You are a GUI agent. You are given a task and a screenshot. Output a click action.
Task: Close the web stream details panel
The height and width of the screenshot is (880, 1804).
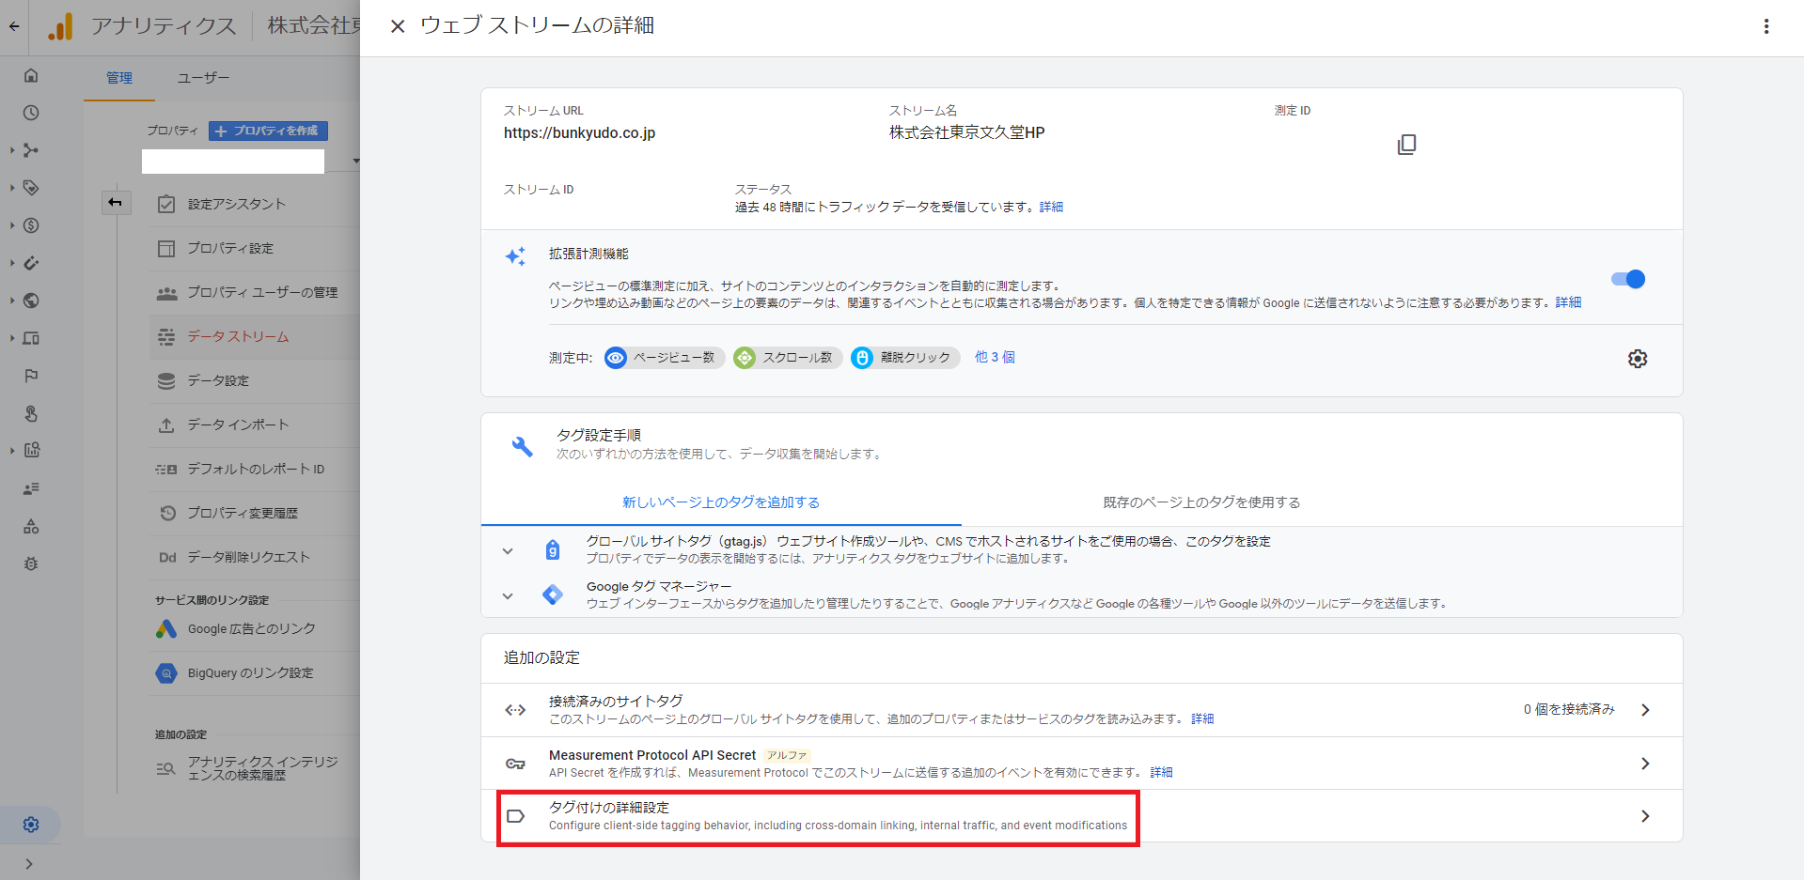click(398, 26)
